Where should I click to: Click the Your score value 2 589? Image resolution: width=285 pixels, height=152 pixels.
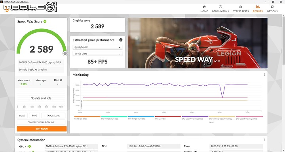click(23, 84)
